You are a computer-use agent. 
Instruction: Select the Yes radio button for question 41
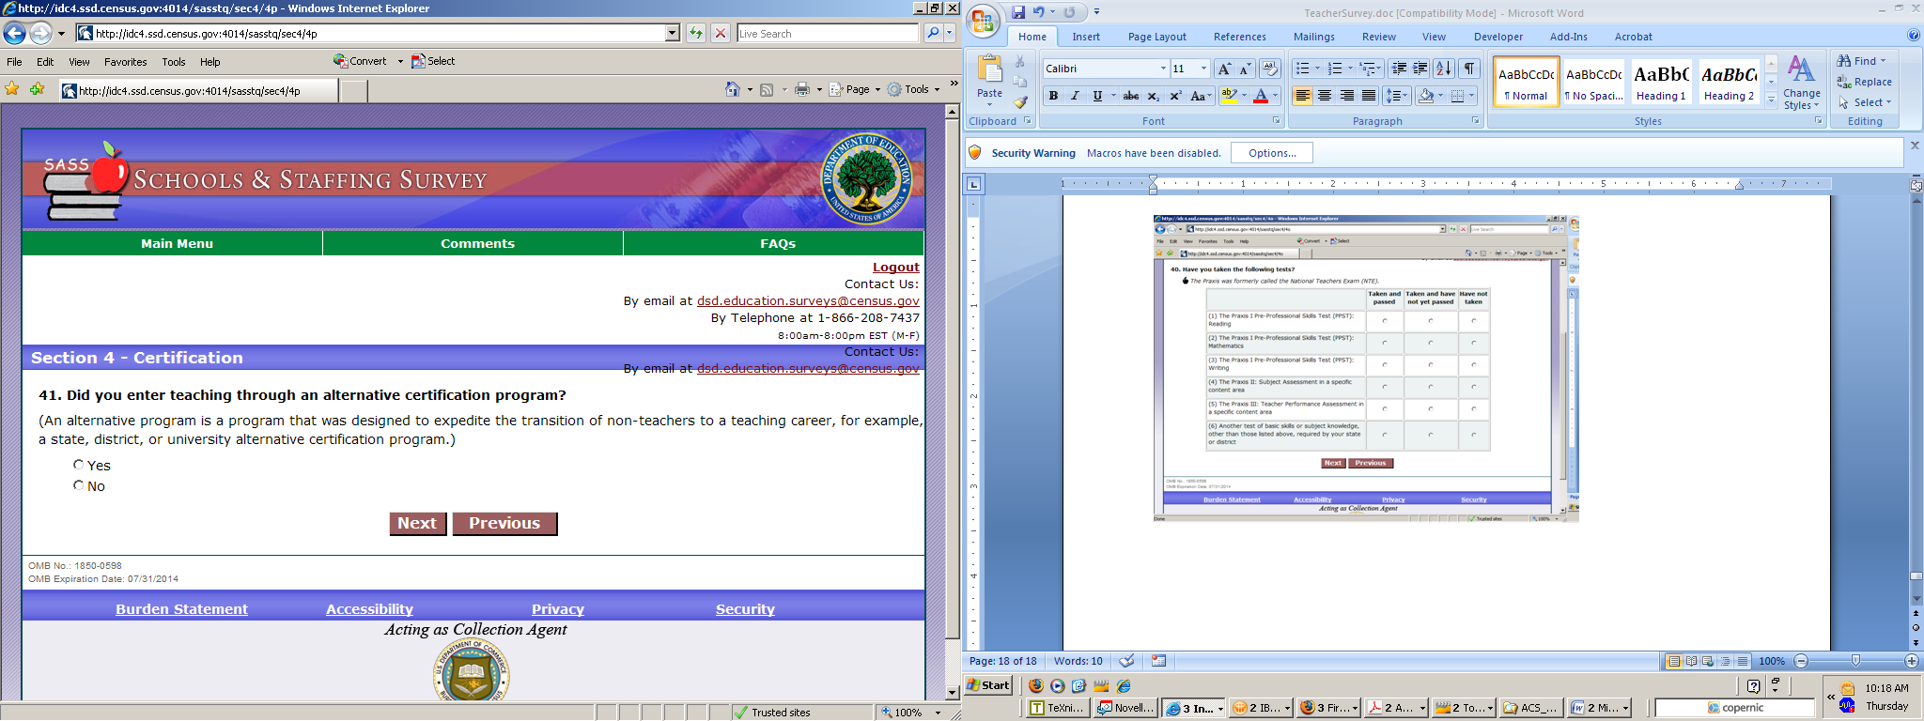point(79,465)
